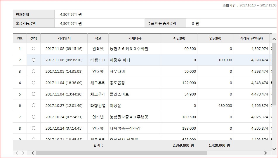The width and height of the screenshot is (278, 158).
Task: Click the withdrawal amount 198,000
Action: [x=189, y=129]
